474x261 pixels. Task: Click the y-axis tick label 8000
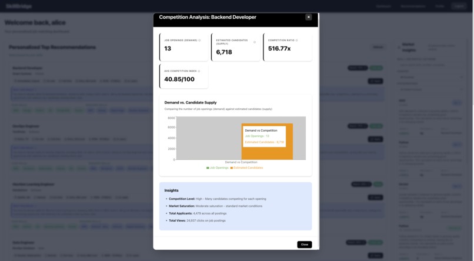(171, 118)
